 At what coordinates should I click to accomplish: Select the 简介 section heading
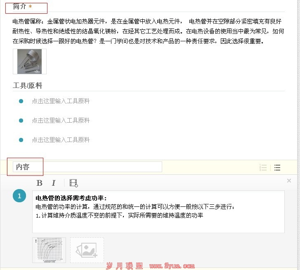click(x=19, y=7)
